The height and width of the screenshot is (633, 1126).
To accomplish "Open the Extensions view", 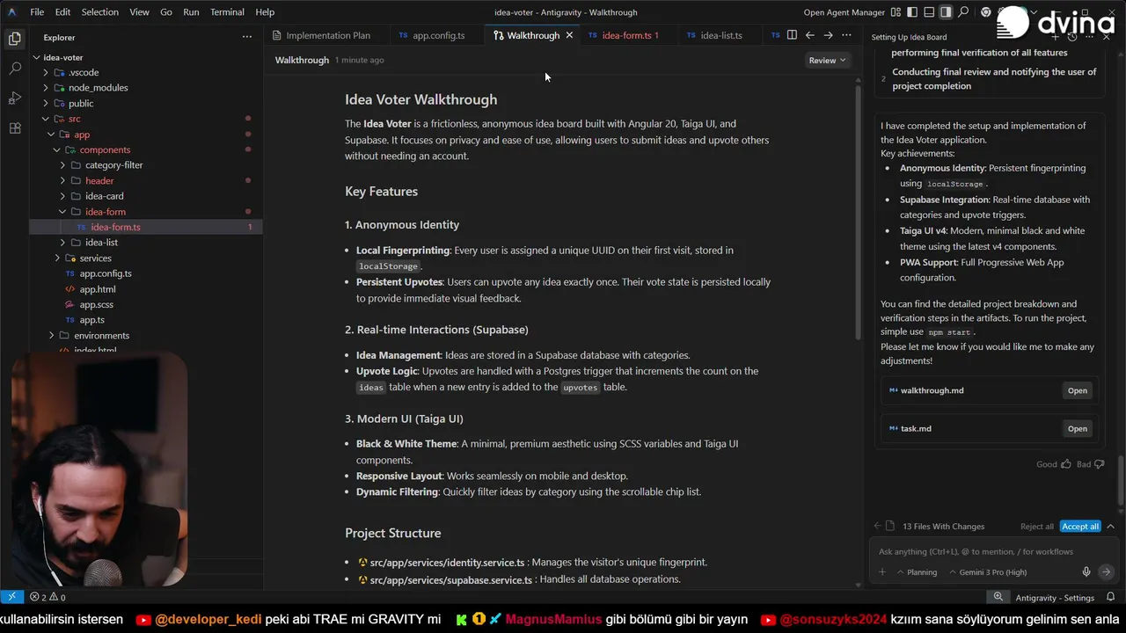I will (14, 127).
